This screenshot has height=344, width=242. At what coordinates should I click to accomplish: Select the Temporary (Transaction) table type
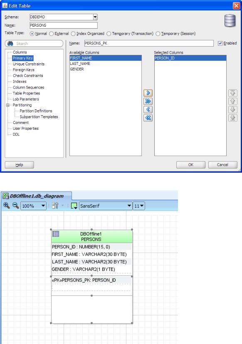(x=109, y=34)
